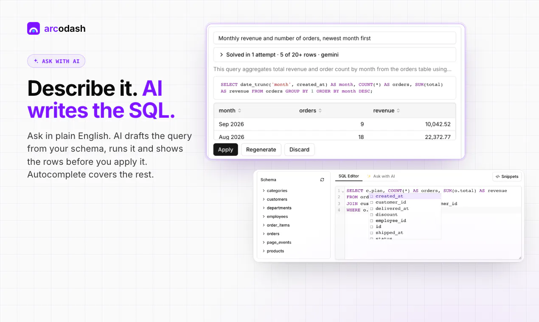Expand the employees table in Schema
This screenshot has width=539, height=322.
point(264,217)
